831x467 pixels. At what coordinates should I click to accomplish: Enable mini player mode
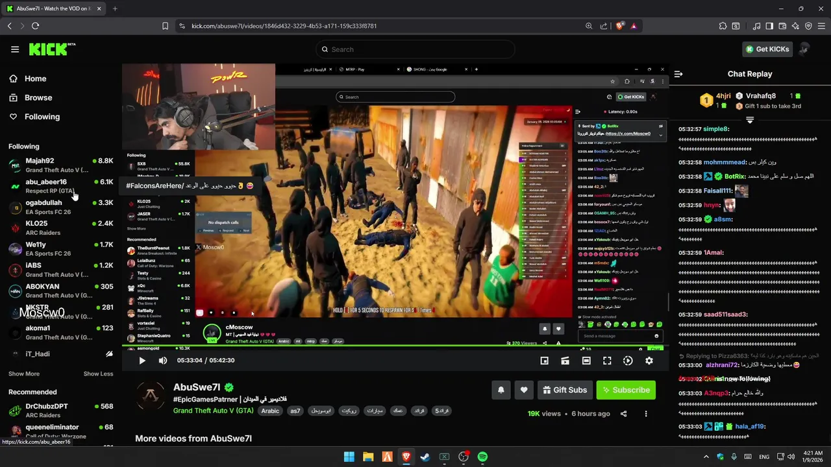545,361
